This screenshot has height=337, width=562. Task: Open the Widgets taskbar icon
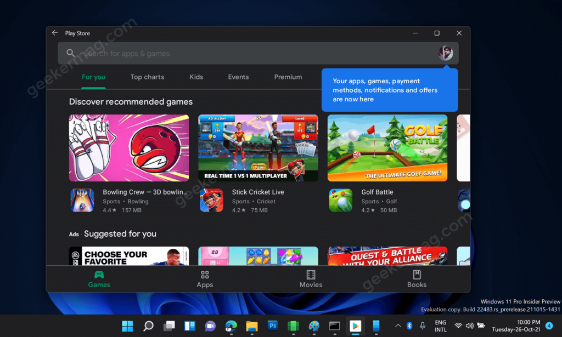click(189, 326)
